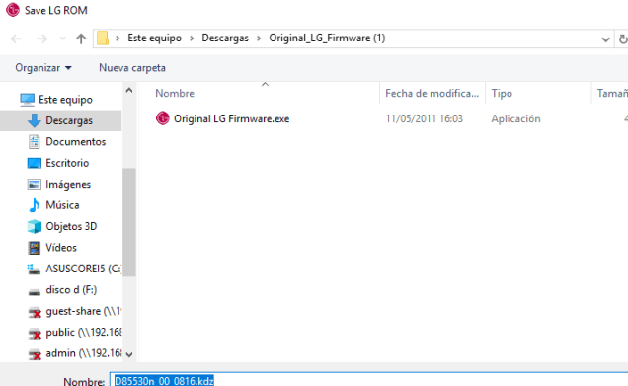
Task: Click the folder icon in the address bar
Action: (103, 39)
